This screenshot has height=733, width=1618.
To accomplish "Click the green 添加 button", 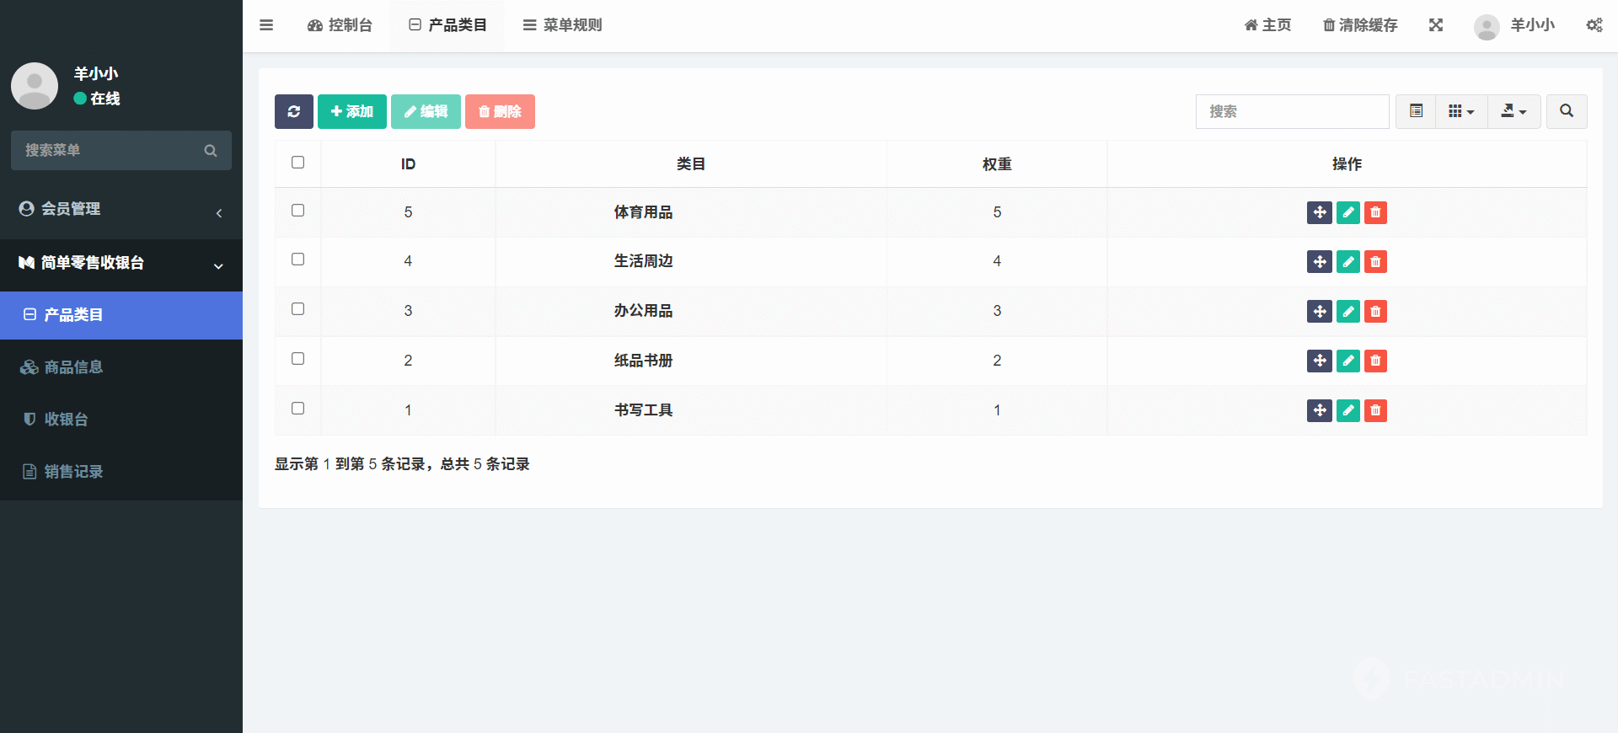I will point(352,111).
